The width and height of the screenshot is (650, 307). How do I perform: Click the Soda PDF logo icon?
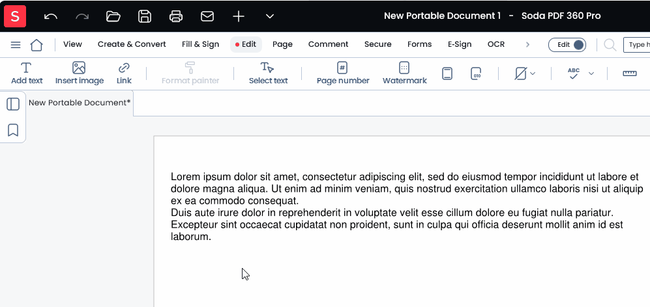pos(15,16)
